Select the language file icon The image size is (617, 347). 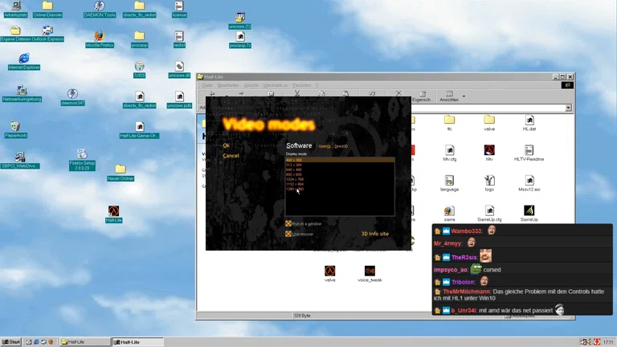[449, 183]
